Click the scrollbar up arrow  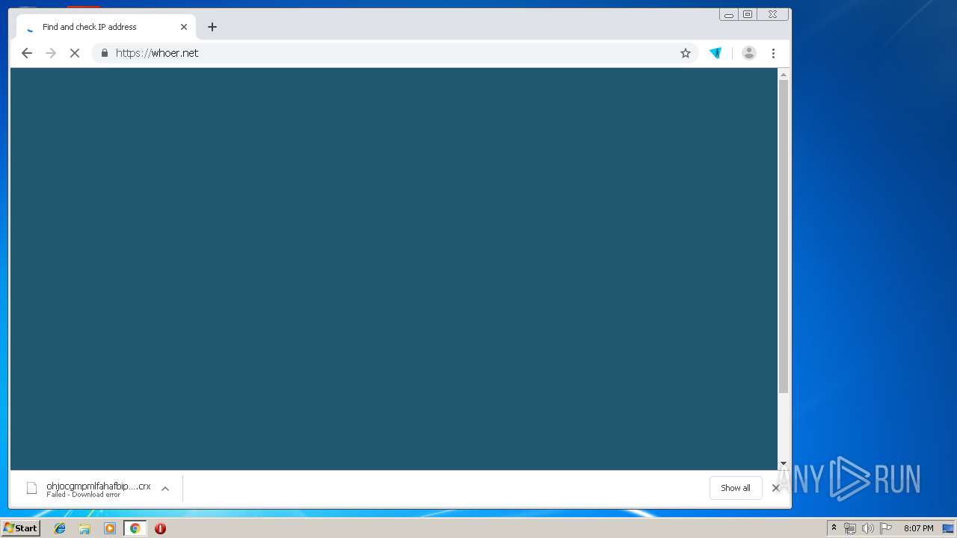click(x=784, y=74)
